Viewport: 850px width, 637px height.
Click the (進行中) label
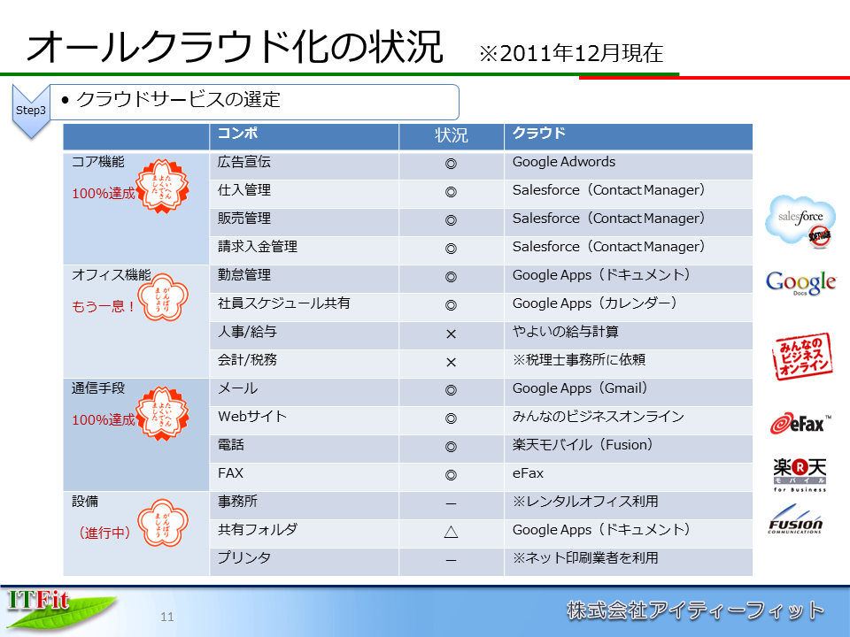pyautogui.click(x=104, y=533)
